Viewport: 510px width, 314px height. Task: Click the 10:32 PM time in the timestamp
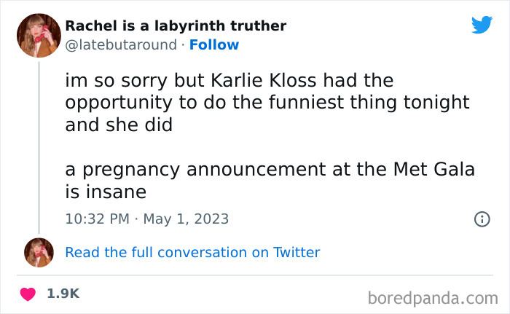click(96, 219)
